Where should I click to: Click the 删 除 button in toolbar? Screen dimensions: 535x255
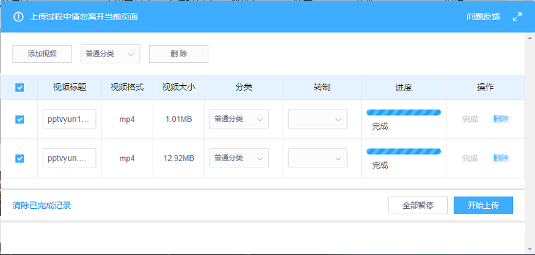tap(178, 54)
